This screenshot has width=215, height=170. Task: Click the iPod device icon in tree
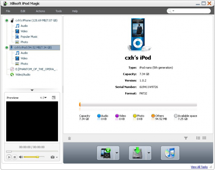point(11,47)
